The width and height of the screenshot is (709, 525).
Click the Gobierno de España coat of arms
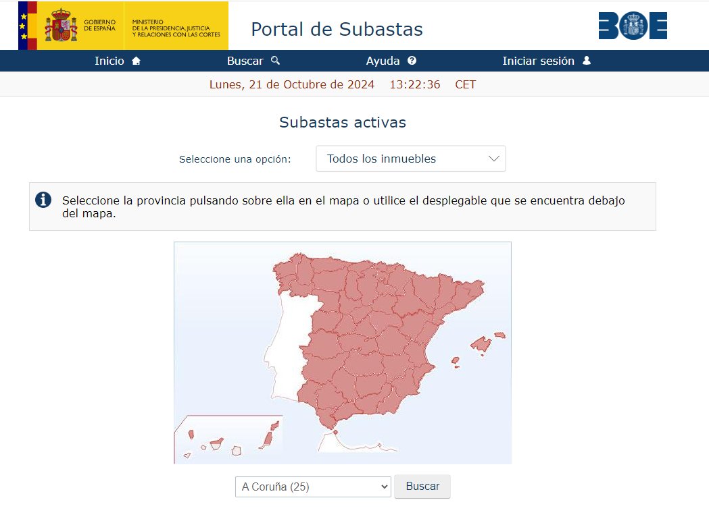59,26
